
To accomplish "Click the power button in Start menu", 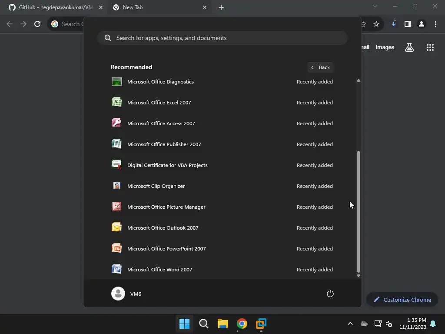I will (330, 294).
